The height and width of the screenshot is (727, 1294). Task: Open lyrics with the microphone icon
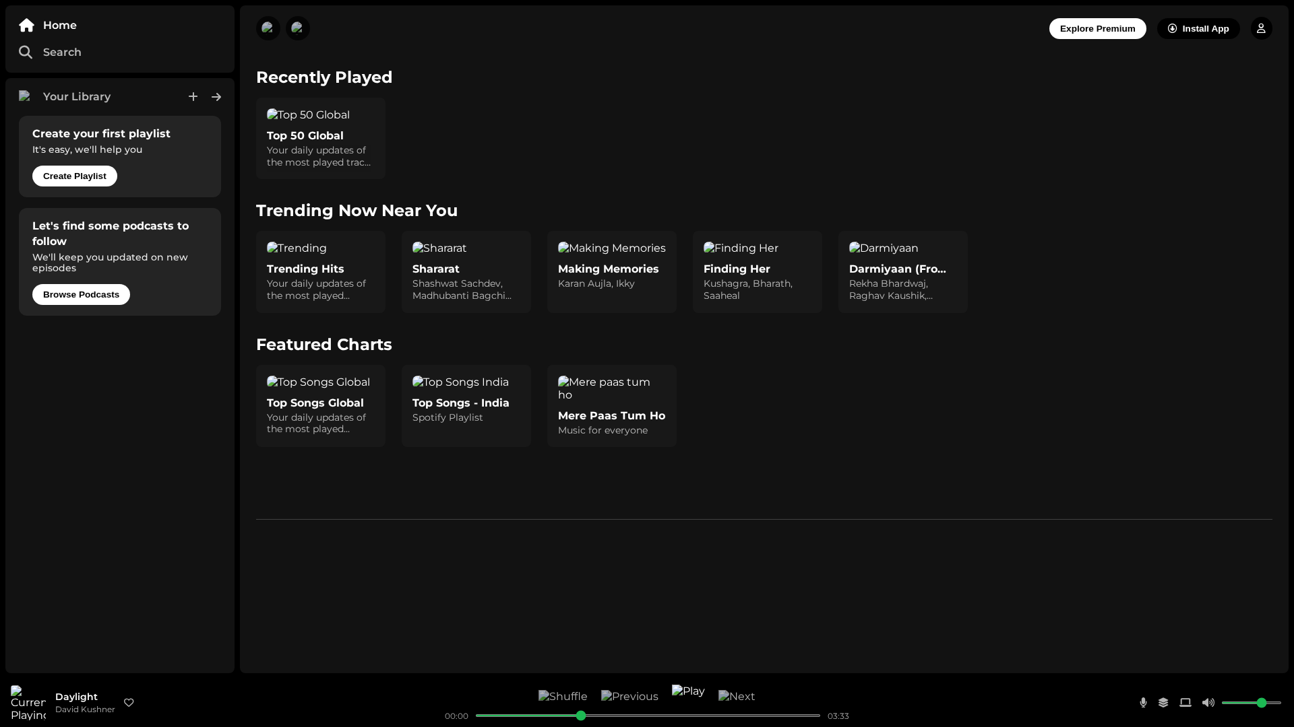(x=1143, y=703)
